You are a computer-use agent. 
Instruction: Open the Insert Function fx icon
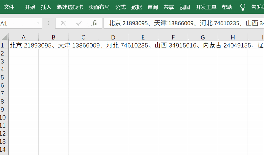click(x=94, y=23)
